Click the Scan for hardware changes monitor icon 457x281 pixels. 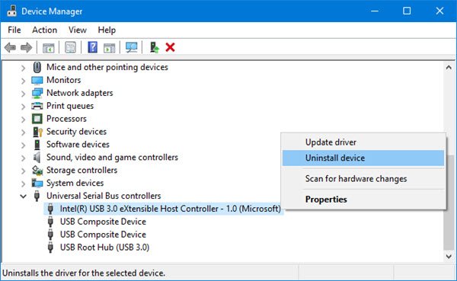132,47
